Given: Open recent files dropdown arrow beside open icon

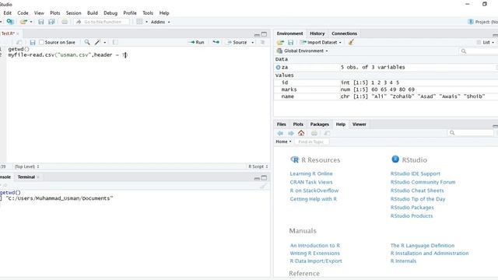Looking at the screenshot, I should [31, 22].
